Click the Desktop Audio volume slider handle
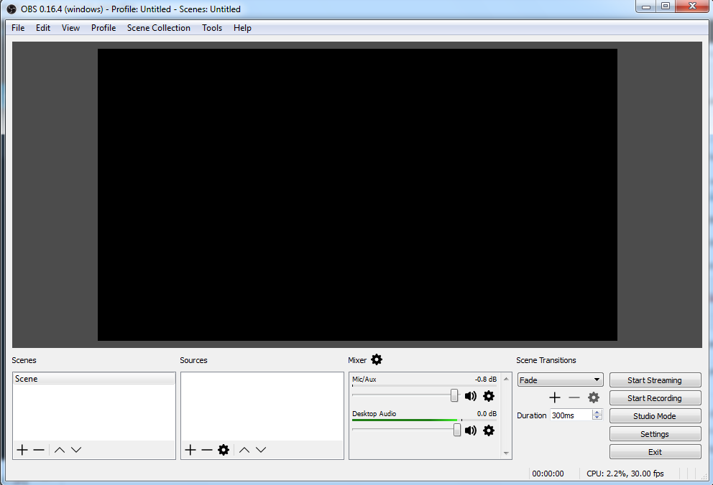Image resolution: width=713 pixels, height=485 pixels. pyautogui.click(x=457, y=430)
